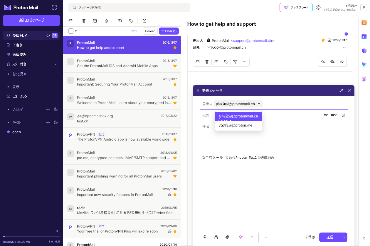Toggle star on 'pm.me, encrypted contacts' message
The height and width of the screenshot is (246, 370).
pos(175,158)
